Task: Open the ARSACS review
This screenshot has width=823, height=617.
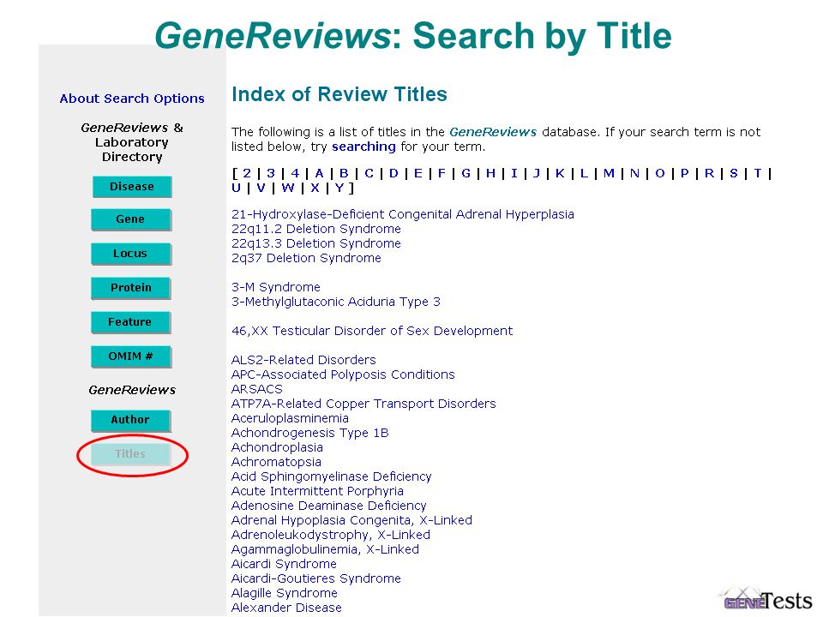Action: click(257, 389)
